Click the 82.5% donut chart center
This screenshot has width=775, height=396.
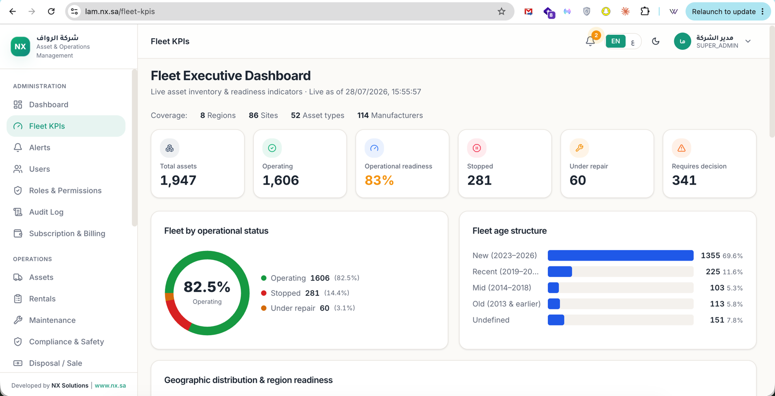207,292
